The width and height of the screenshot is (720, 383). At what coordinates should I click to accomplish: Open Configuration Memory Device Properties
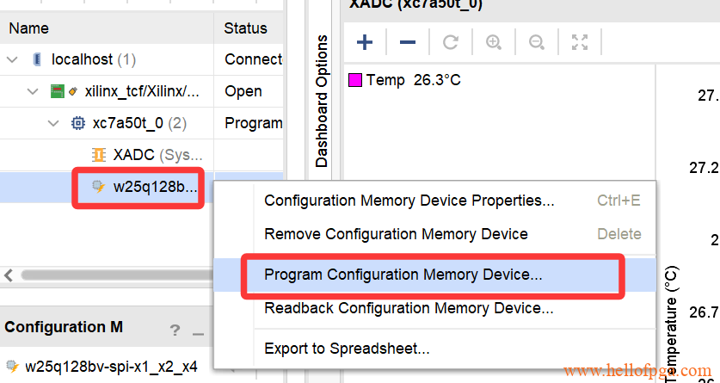(x=409, y=201)
